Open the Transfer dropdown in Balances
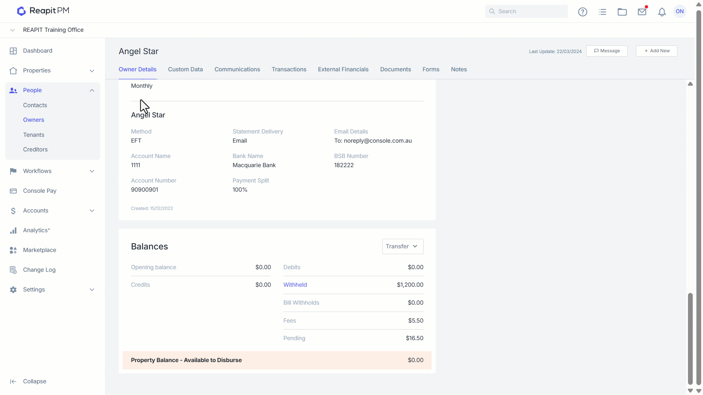 coord(402,247)
